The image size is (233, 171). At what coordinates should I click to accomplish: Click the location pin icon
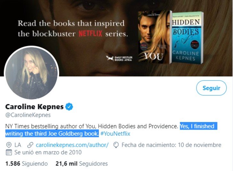(9, 145)
